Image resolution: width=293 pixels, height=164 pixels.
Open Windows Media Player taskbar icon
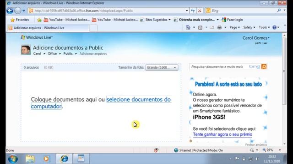(x=46, y=159)
